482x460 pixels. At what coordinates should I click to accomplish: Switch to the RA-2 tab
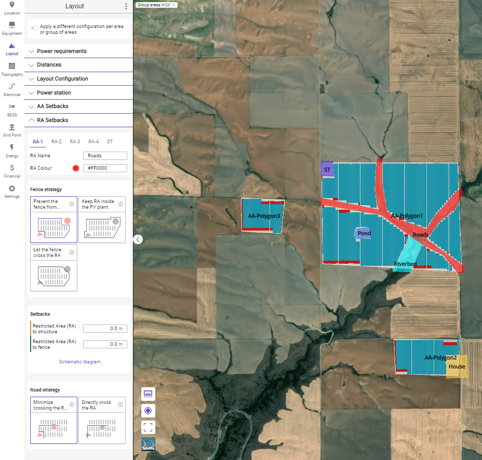point(56,142)
